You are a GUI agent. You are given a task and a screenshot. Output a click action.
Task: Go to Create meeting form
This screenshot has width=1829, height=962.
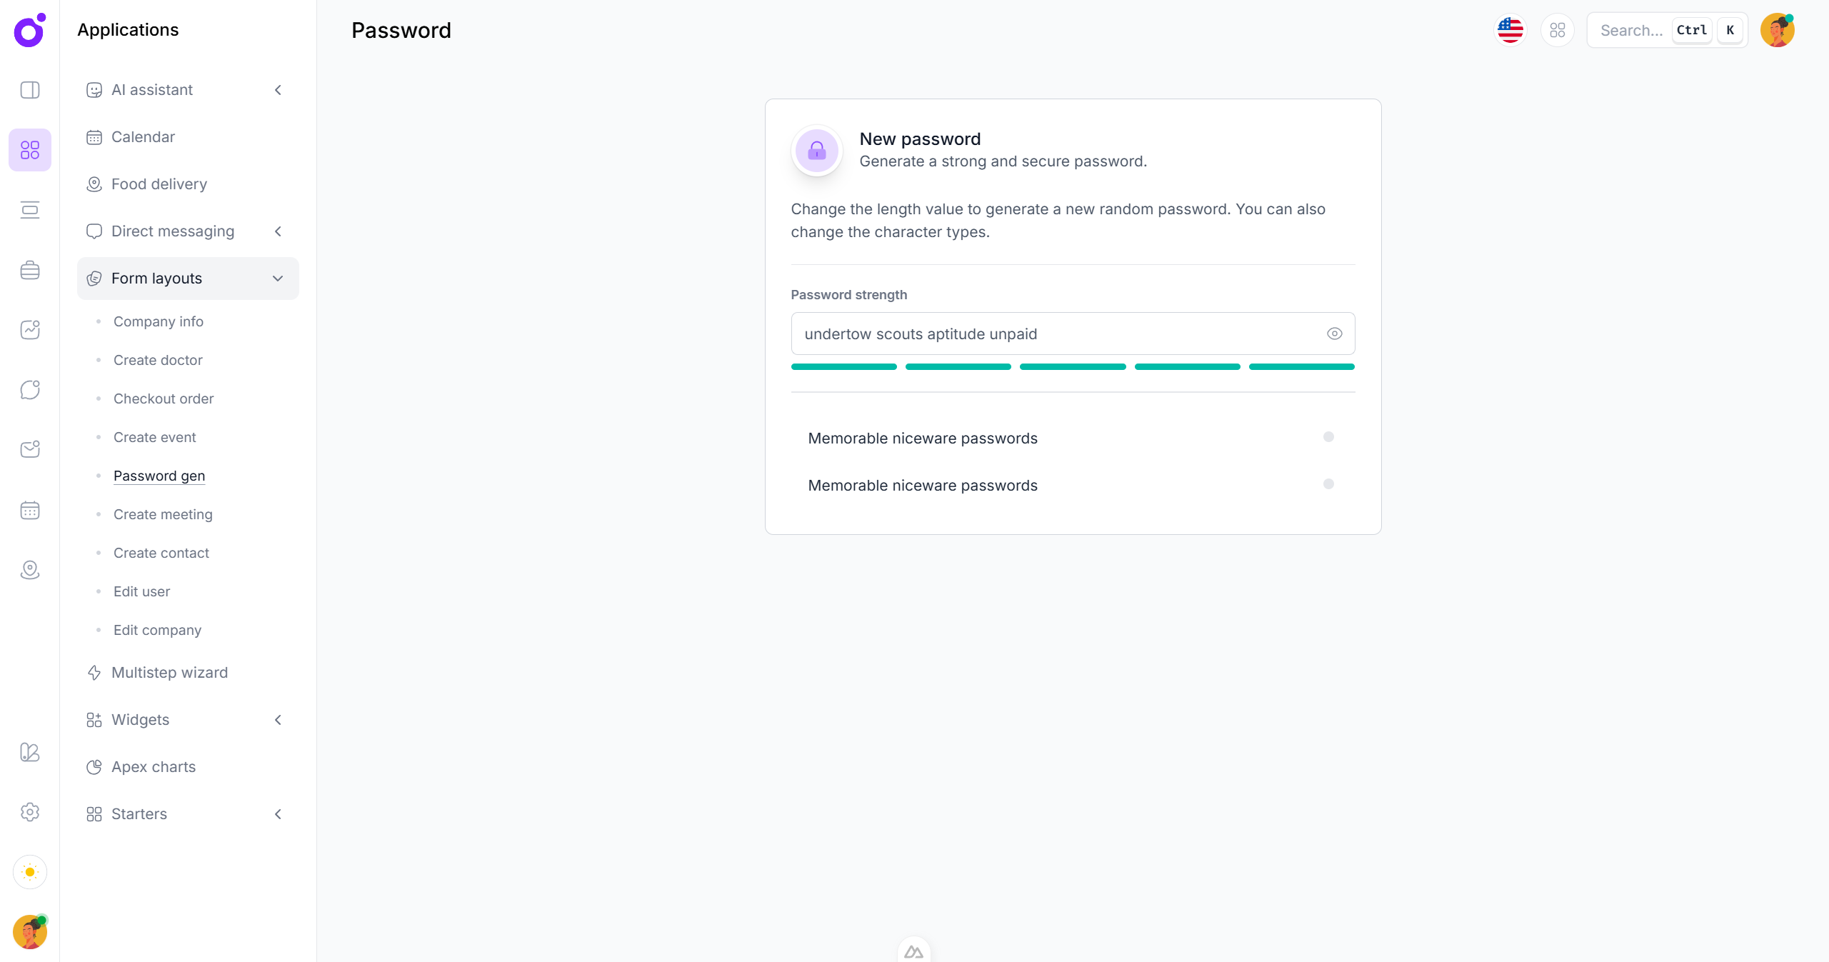(163, 514)
